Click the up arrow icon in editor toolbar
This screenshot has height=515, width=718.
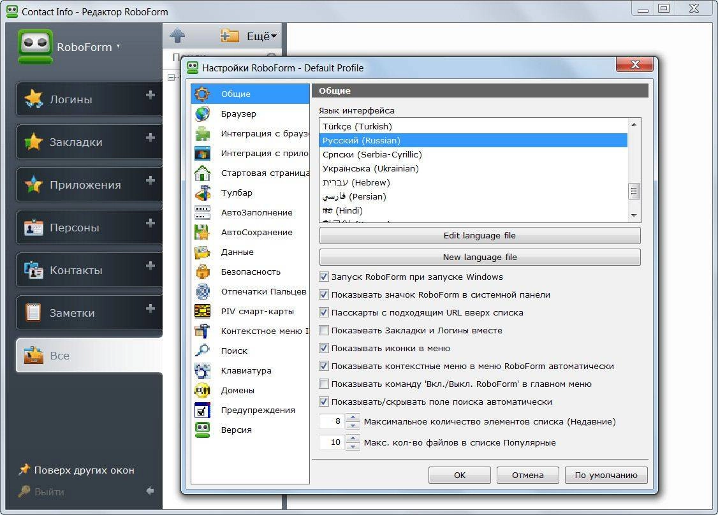click(x=177, y=36)
